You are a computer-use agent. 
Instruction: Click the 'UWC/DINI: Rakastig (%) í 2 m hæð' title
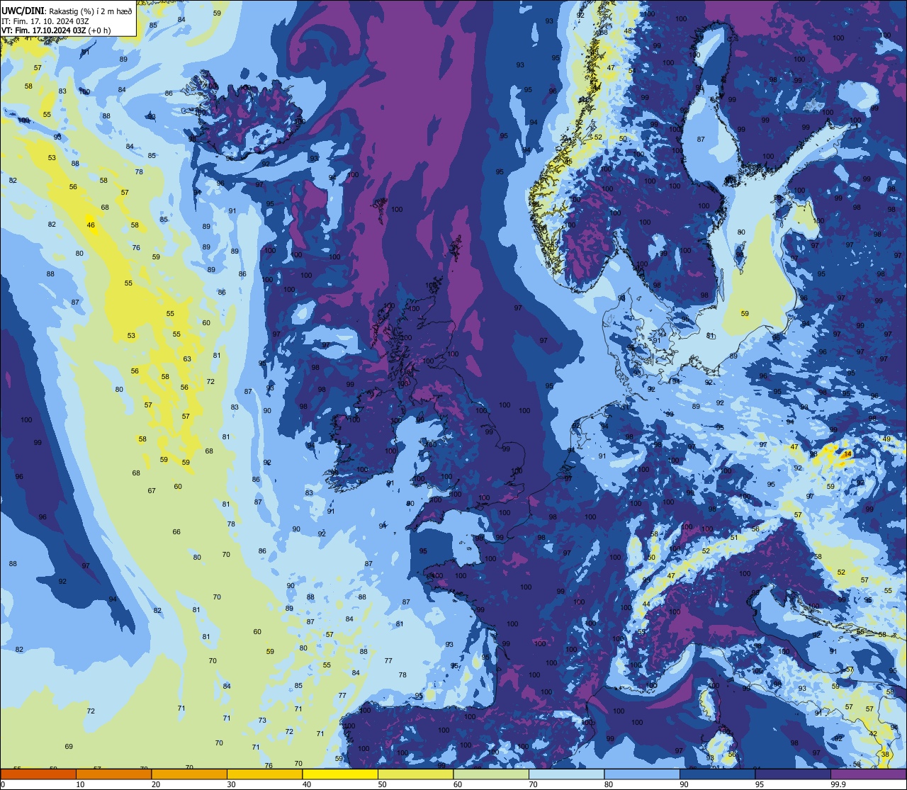(x=67, y=11)
